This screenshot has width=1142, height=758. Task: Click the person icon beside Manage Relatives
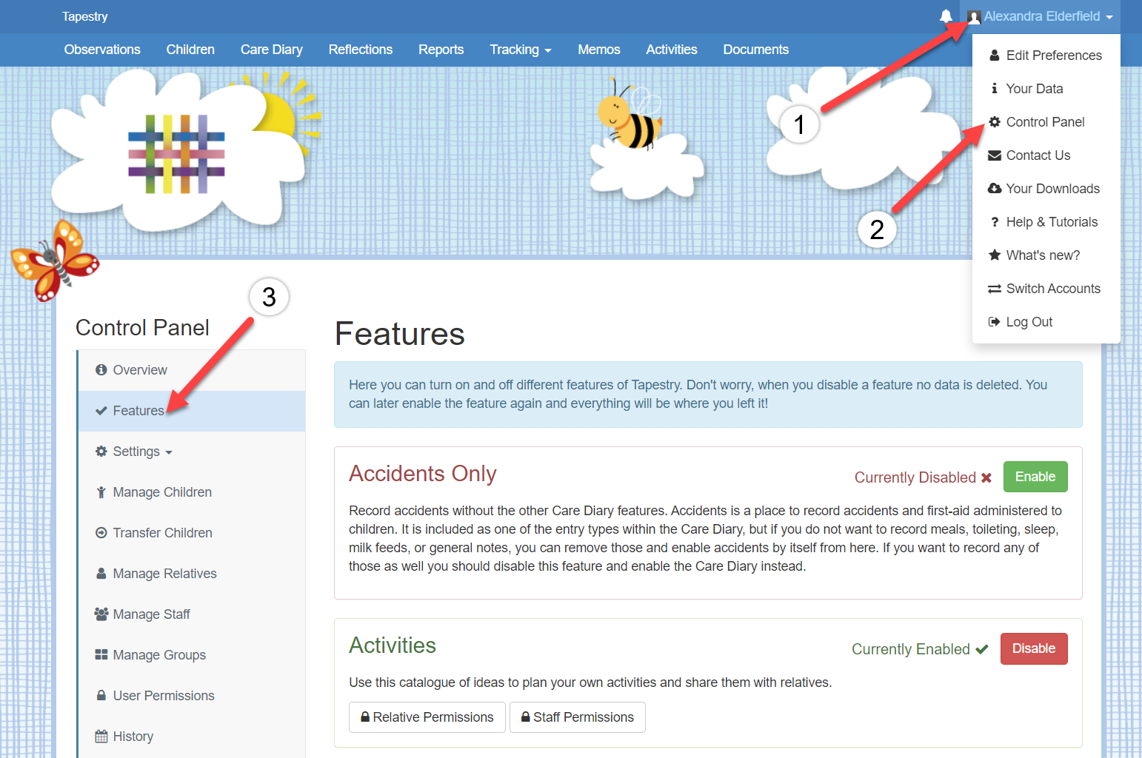[101, 574]
